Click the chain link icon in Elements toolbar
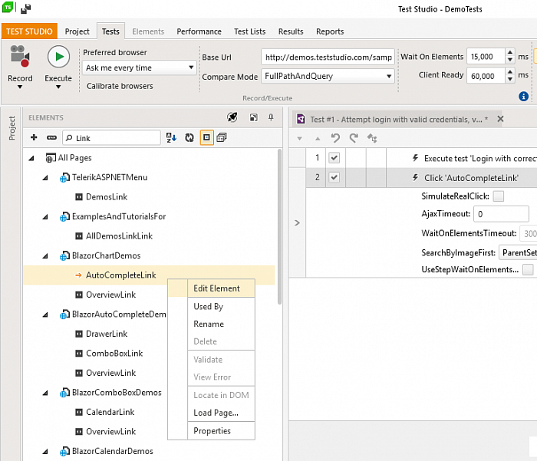 (x=51, y=137)
